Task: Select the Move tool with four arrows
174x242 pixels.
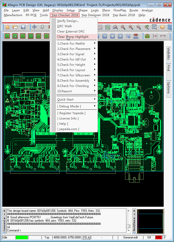Action: coord(34,27)
